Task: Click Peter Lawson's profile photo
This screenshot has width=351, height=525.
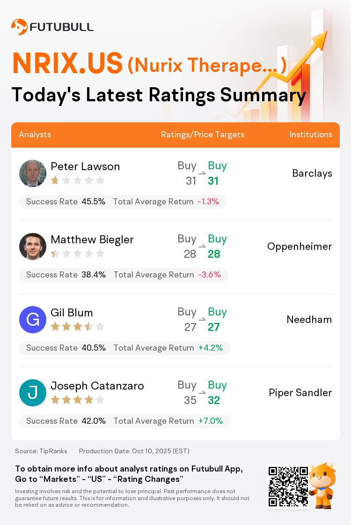Action: point(33,173)
